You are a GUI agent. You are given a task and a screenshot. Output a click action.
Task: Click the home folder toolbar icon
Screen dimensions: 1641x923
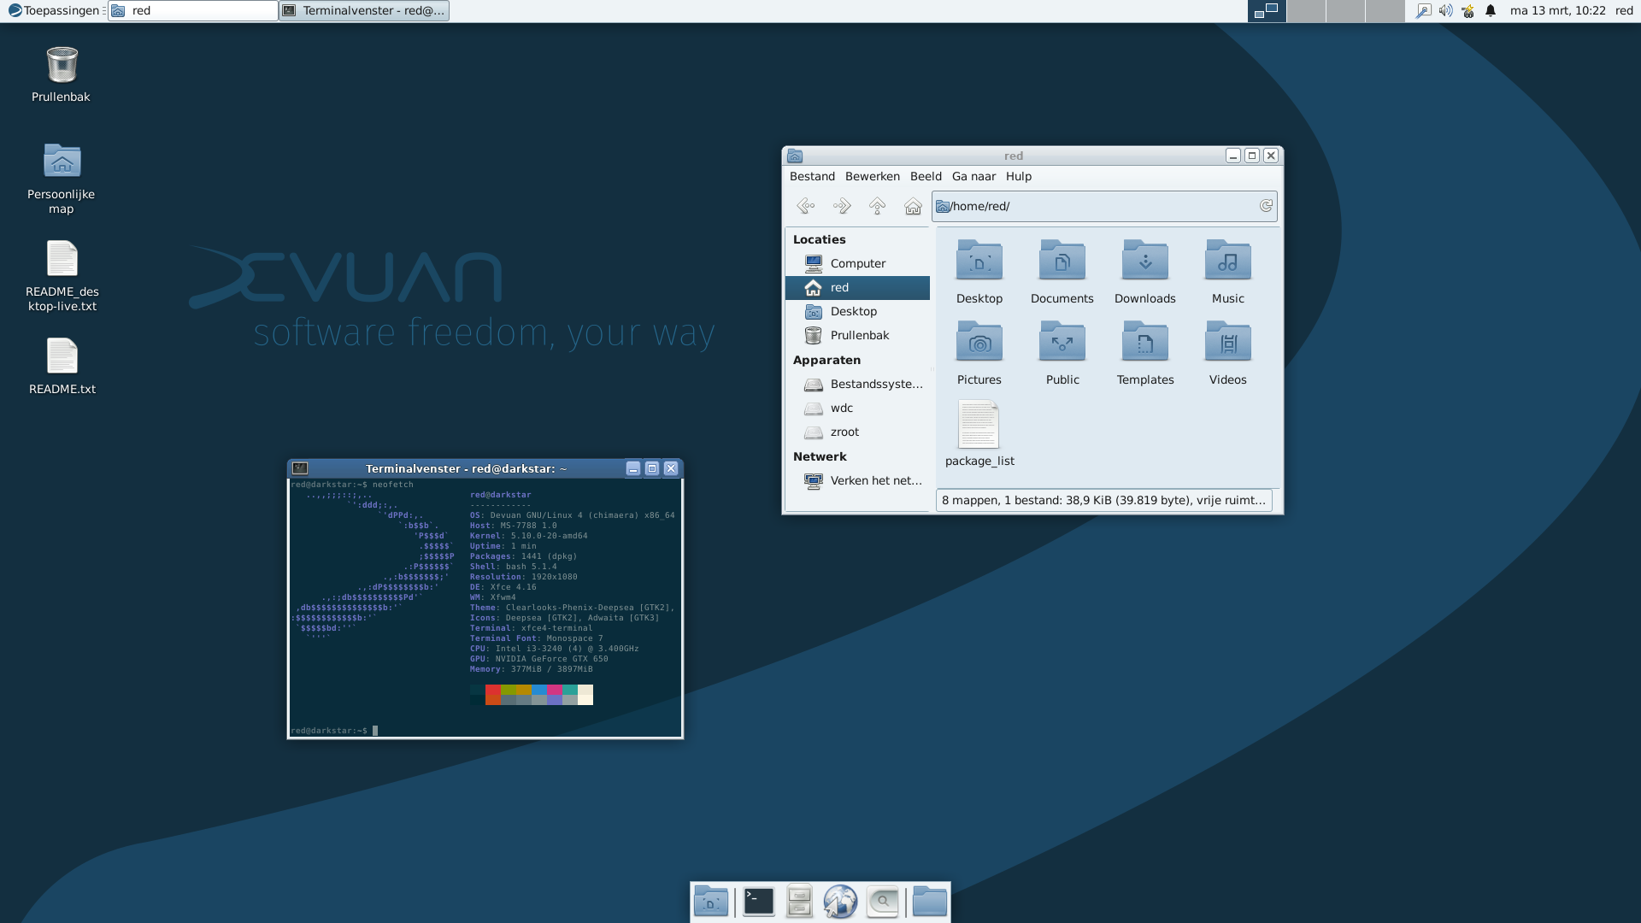point(913,206)
